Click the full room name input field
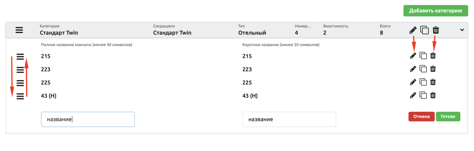This screenshot has height=151, width=474. tap(88, 119)
